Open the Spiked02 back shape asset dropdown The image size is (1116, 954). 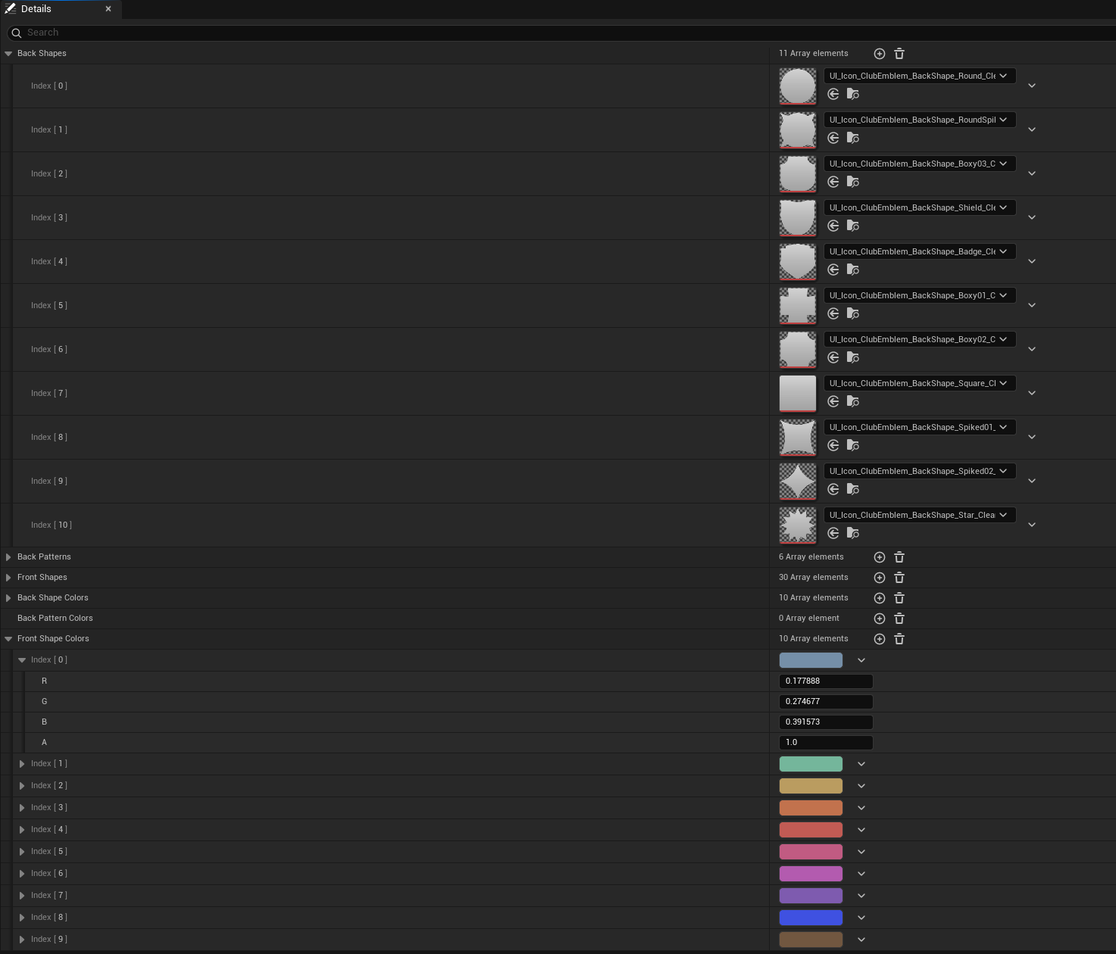(x=919, y=471)
